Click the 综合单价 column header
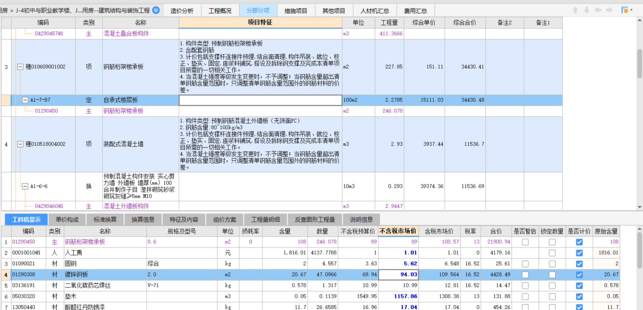Screen dimensions: 643x310 click(x=424, y=23)
